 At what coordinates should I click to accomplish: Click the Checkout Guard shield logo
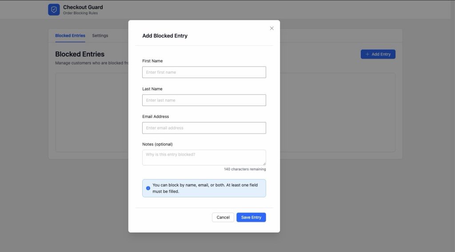pyautogui.click(x=54, y=10)
